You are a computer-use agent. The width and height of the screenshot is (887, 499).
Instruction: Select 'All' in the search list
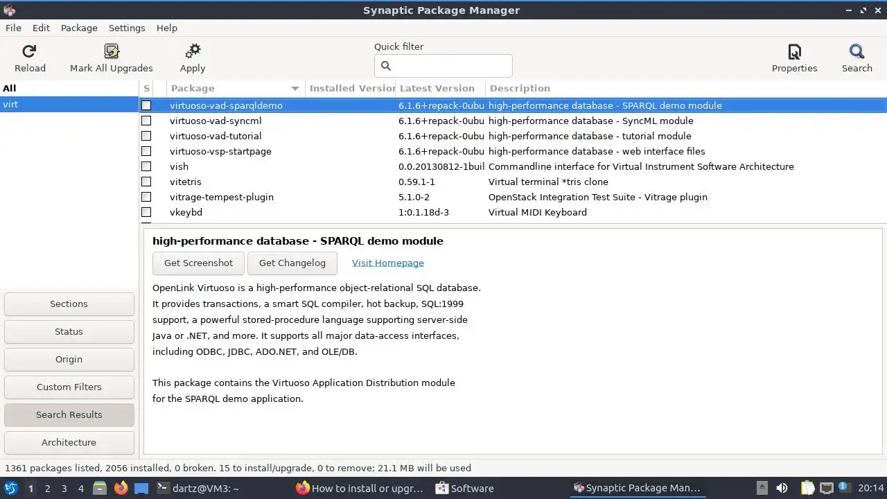(x=69, y=88)
